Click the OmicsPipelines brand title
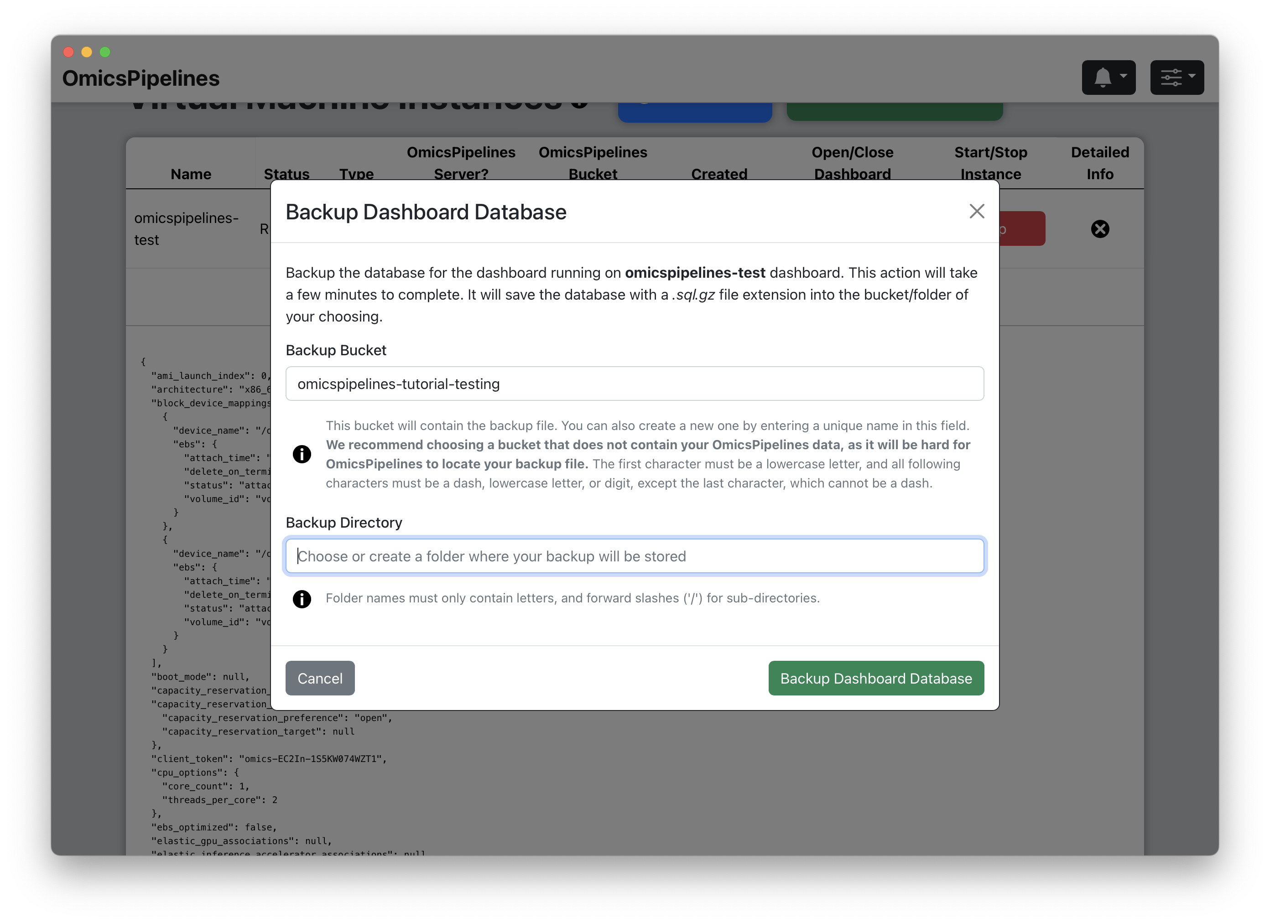The width and height of the screenshot is (1270, 923). point(141,78)
